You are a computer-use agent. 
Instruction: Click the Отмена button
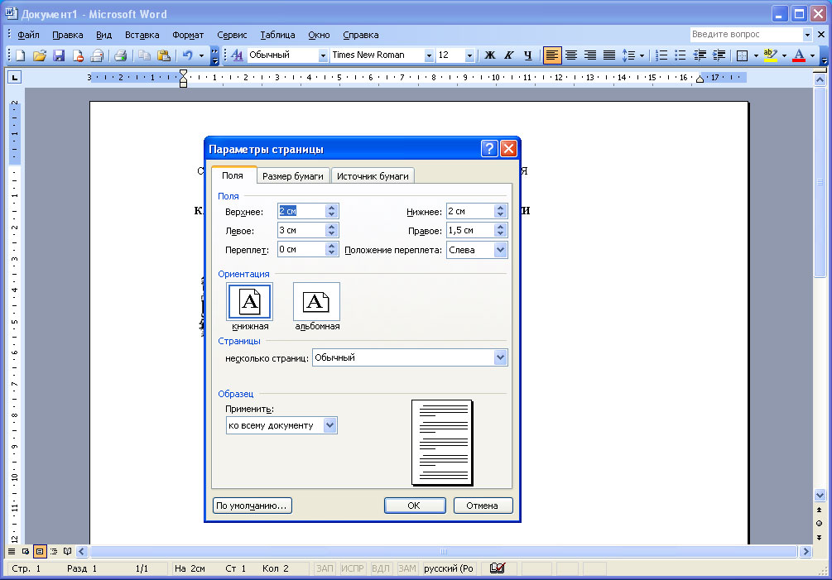(x=483, y=506)
